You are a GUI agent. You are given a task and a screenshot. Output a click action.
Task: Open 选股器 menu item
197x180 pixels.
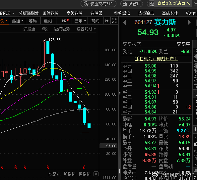pyautogui.click(x=97, y=13)
